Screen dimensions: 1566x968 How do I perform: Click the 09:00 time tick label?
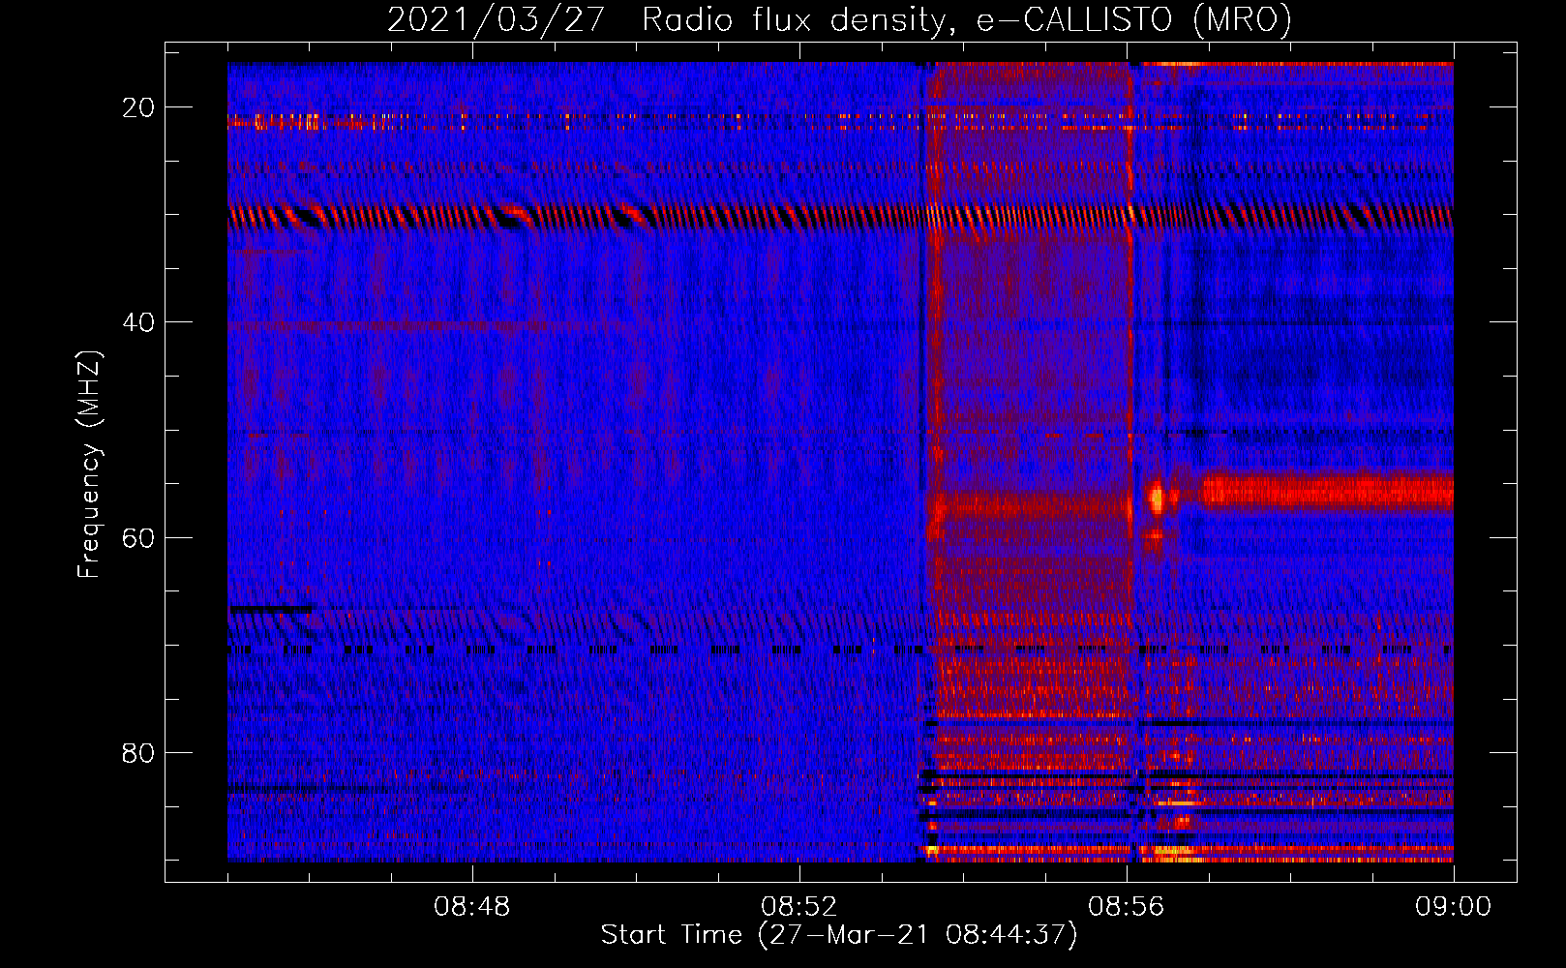coord(1454,907)
